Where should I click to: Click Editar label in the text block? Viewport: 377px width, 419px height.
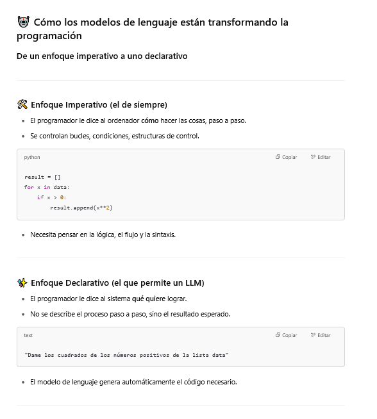coord(324,335)
